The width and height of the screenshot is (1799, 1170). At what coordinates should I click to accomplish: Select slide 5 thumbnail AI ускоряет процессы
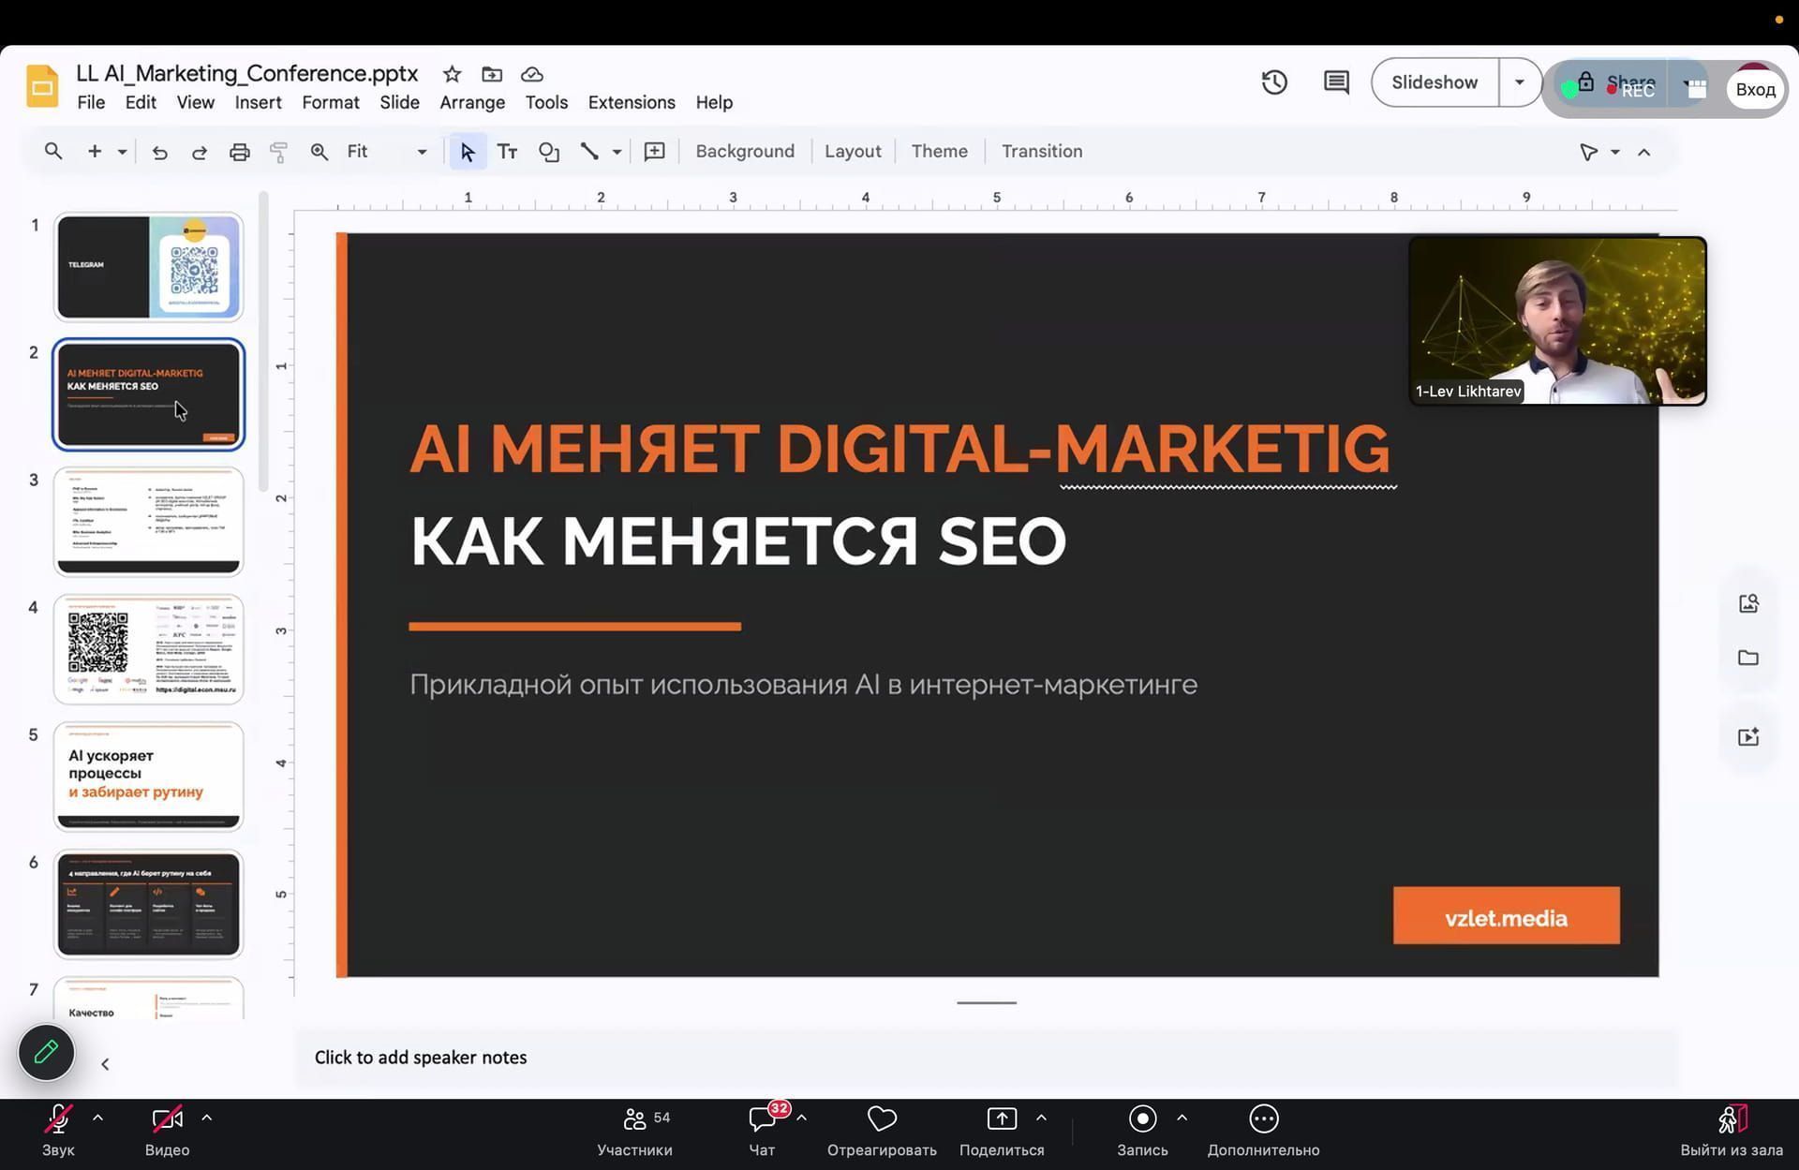point(148,776)
